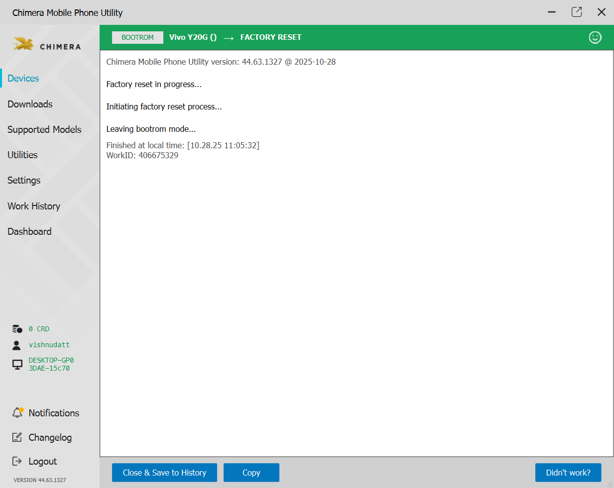
Task: Click Close & Save to History button
Action: point(164,473)
